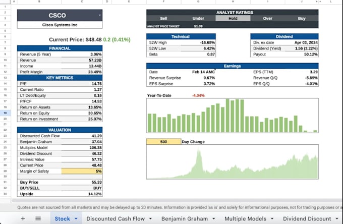343x224 pixels.
Task: Click the Year-To-Date green bar chart
Action: click(x=233, y=116)
